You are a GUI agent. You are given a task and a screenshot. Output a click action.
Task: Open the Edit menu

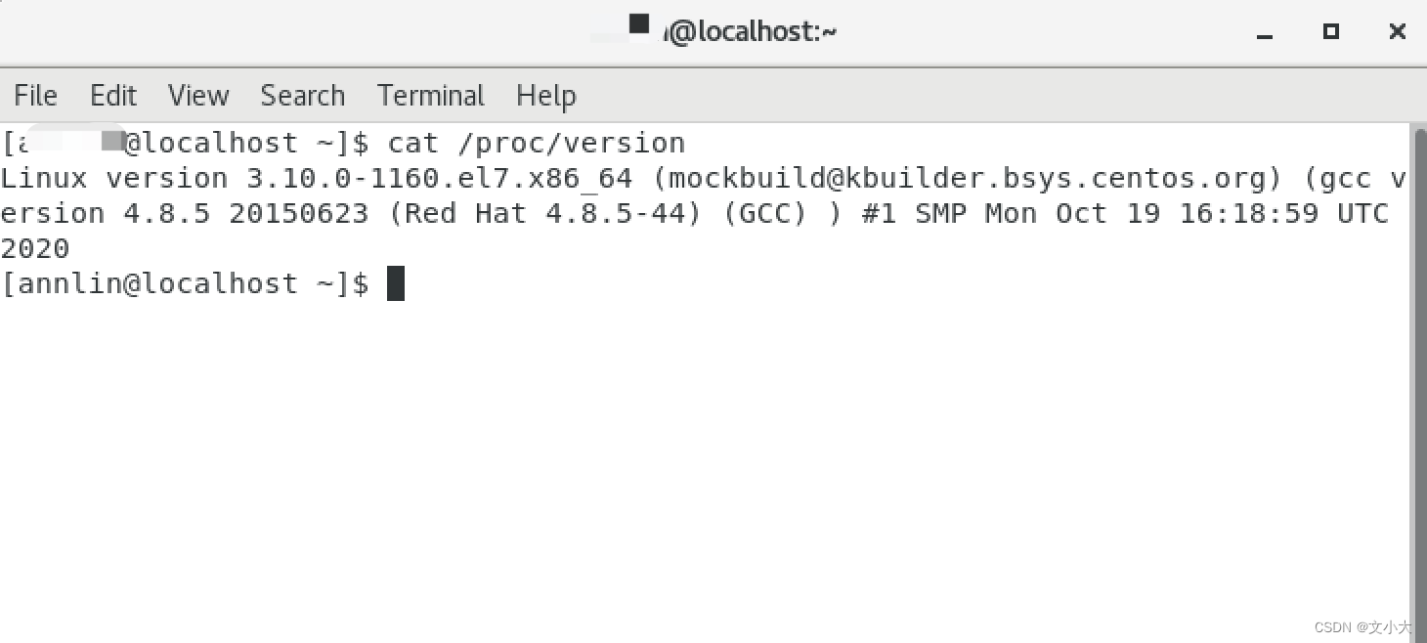(113, 96)
